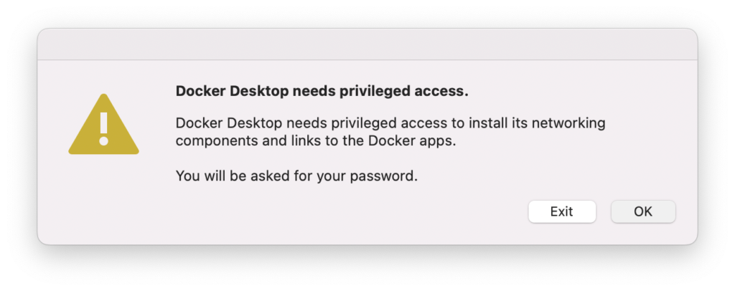Screen dimensions: 735x291
Task: Click the gray header strip above the message
Action: (367, 44)
